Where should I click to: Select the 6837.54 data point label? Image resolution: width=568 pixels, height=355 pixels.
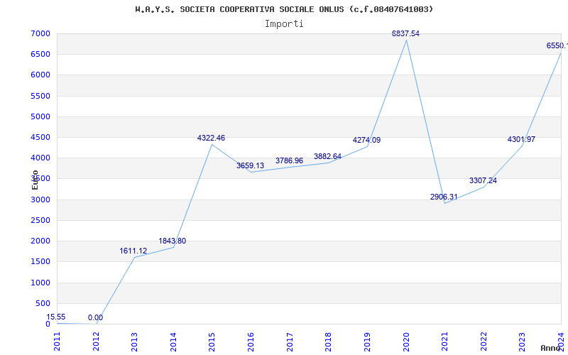pyautogui.click(x=405, y=33)
